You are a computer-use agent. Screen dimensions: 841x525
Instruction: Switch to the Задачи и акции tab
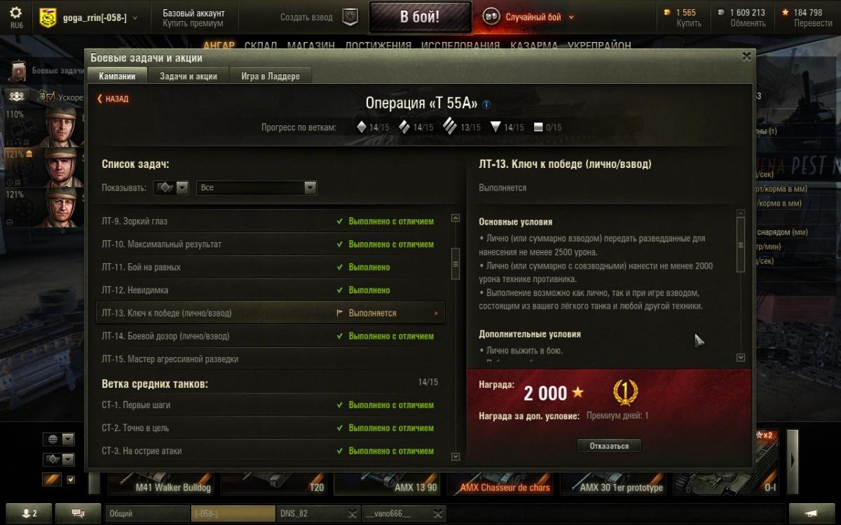coord(189,76)
